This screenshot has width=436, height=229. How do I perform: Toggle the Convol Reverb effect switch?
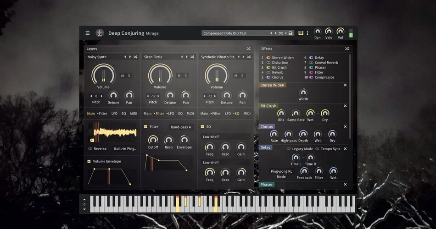[311, 62]
